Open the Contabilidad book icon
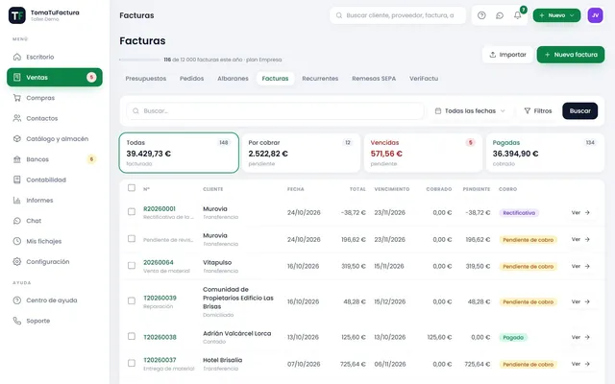The width and height of the screenshot is (615, 384). (17, 180)
